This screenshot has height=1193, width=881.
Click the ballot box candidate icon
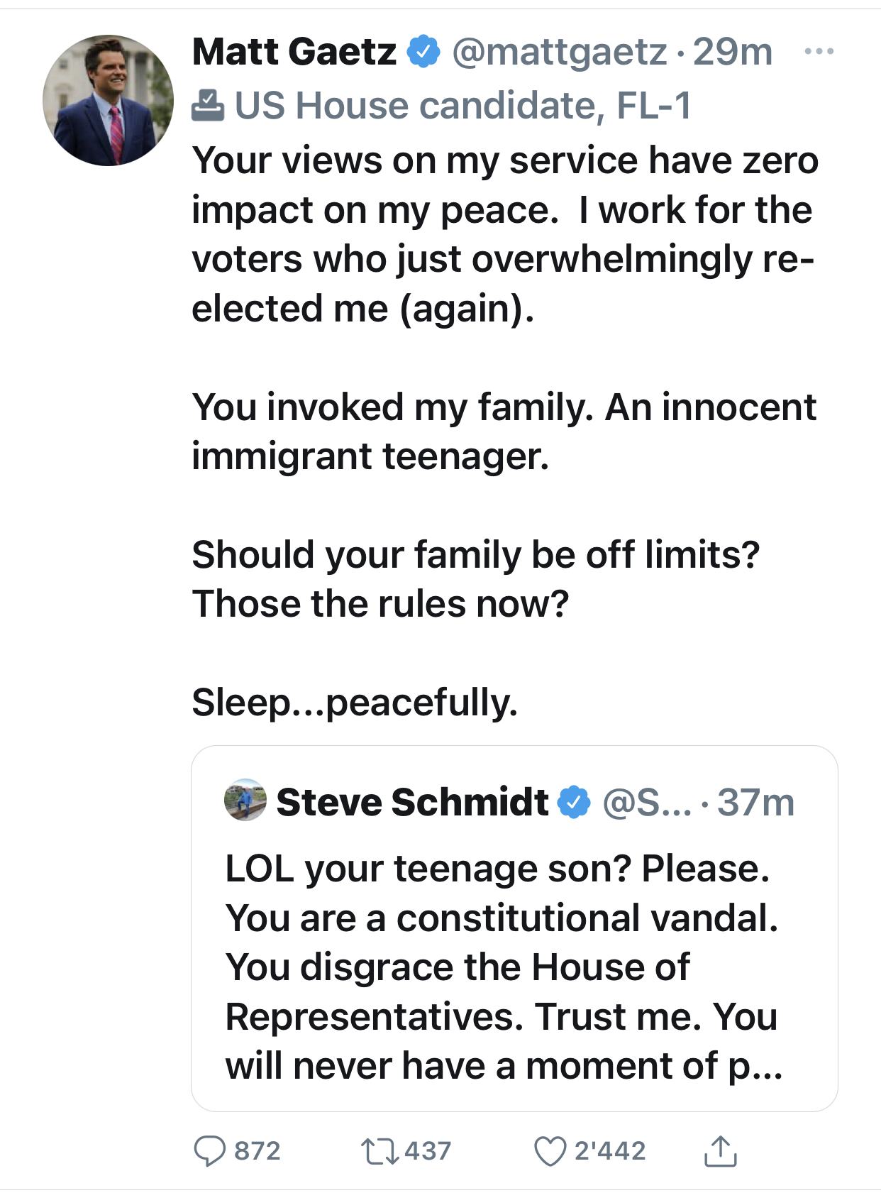pyautogui.click(x=208, y=106)
